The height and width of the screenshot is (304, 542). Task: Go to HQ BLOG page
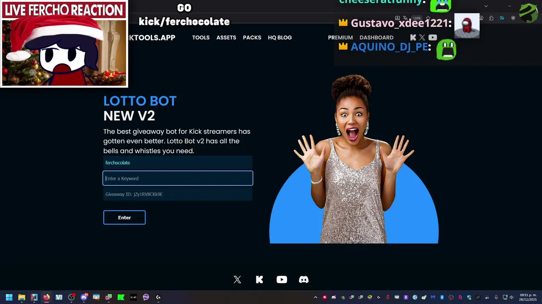pyautogui.click(x=280, y=38)
